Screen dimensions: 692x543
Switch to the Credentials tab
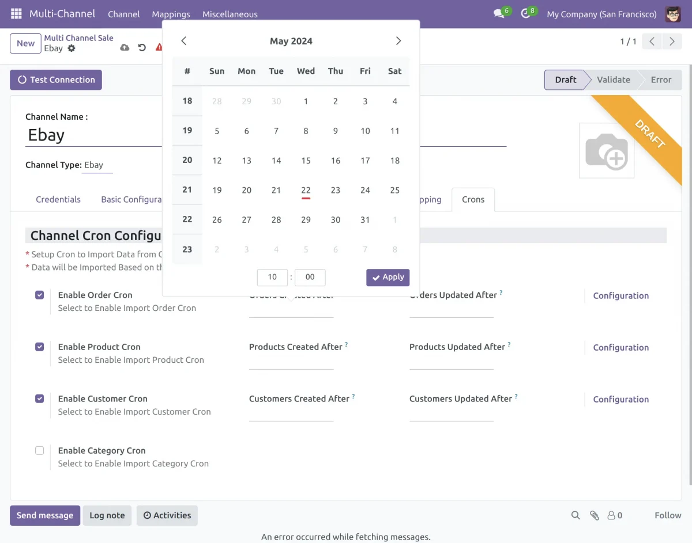click(x=58, y=199)
